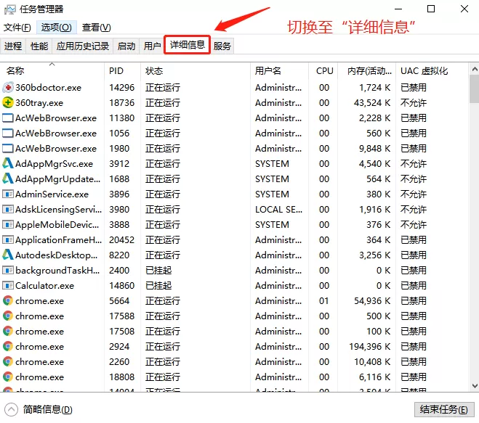Sort by the 内存(活动 column header
The height and width of the screenshot is (423, 479).
click(x=367, y=71)
